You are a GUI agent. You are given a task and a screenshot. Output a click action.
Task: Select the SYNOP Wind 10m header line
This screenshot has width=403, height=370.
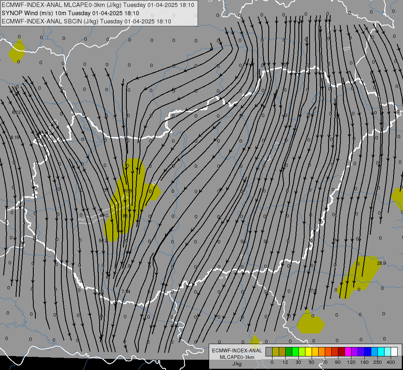pyautogui.click(x=70, y=13)
